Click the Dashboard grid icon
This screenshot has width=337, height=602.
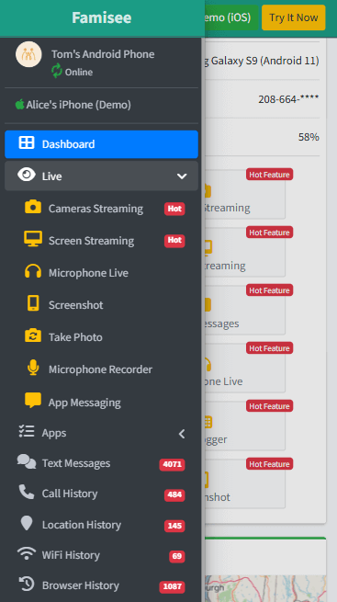coord(27,142)
